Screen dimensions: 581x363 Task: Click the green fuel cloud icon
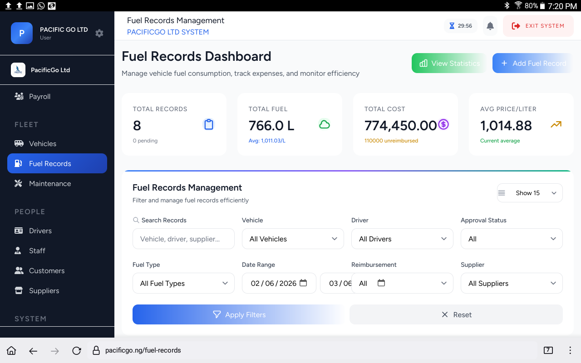tap(324, 124)
